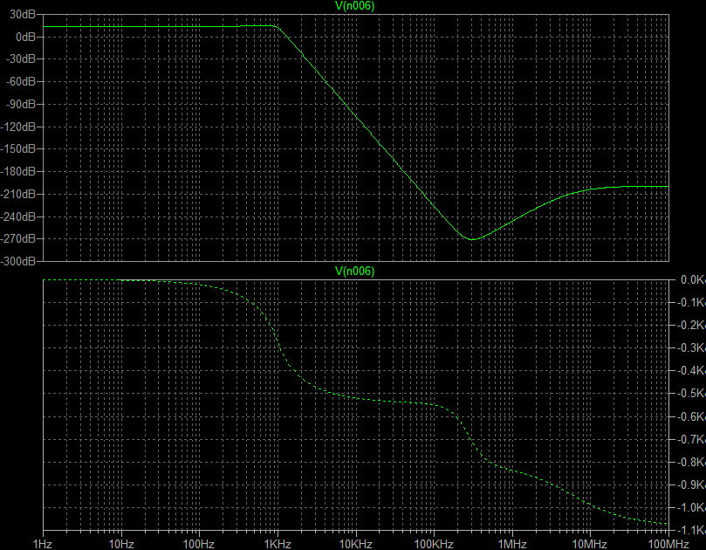Click the V(n006) label above the magnitude pane
706x550 pixels.
click(355, 6)
